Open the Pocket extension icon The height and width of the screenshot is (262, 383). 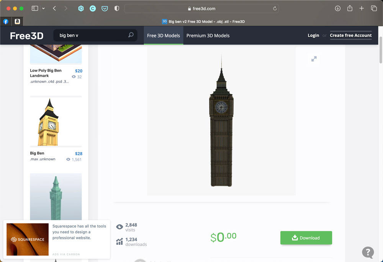tap(105, 8)
